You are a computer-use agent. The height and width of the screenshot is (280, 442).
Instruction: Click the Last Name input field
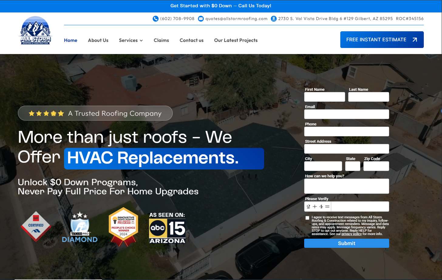(369, 97)
